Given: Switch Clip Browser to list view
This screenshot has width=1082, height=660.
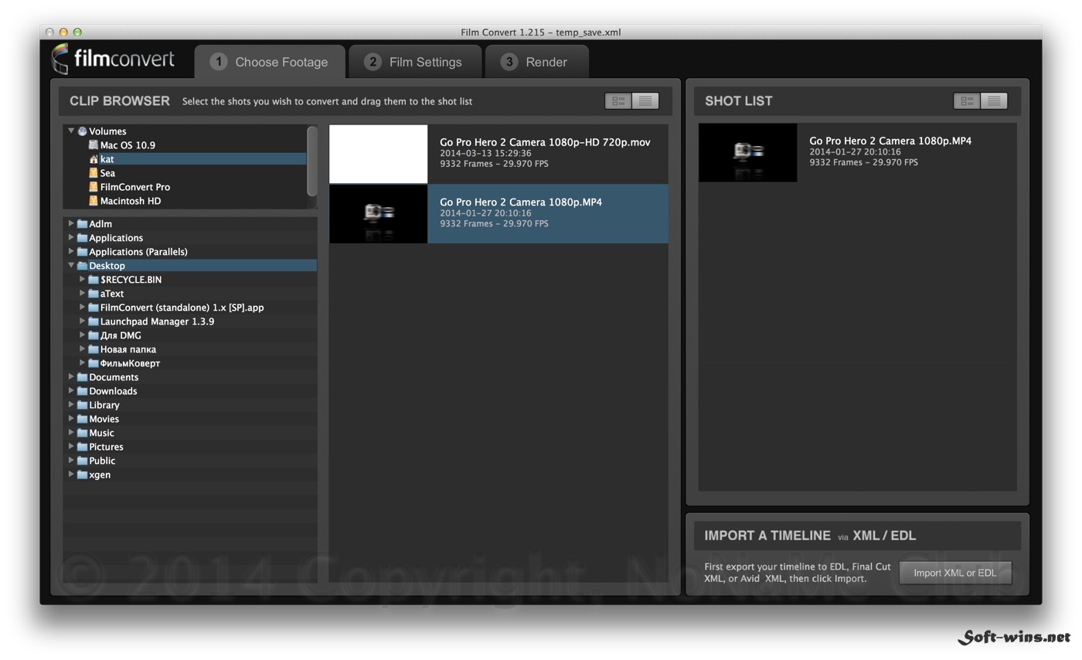Looking at the screenshot, I should pyautogui.click(x=645, y=100).
